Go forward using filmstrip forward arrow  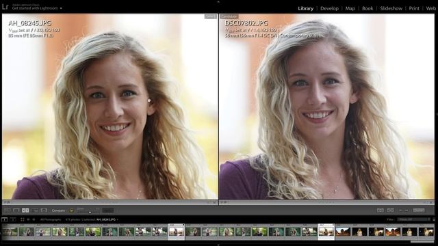tap(34, 219)
